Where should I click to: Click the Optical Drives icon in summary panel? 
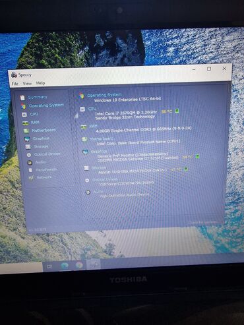[87, 181]
